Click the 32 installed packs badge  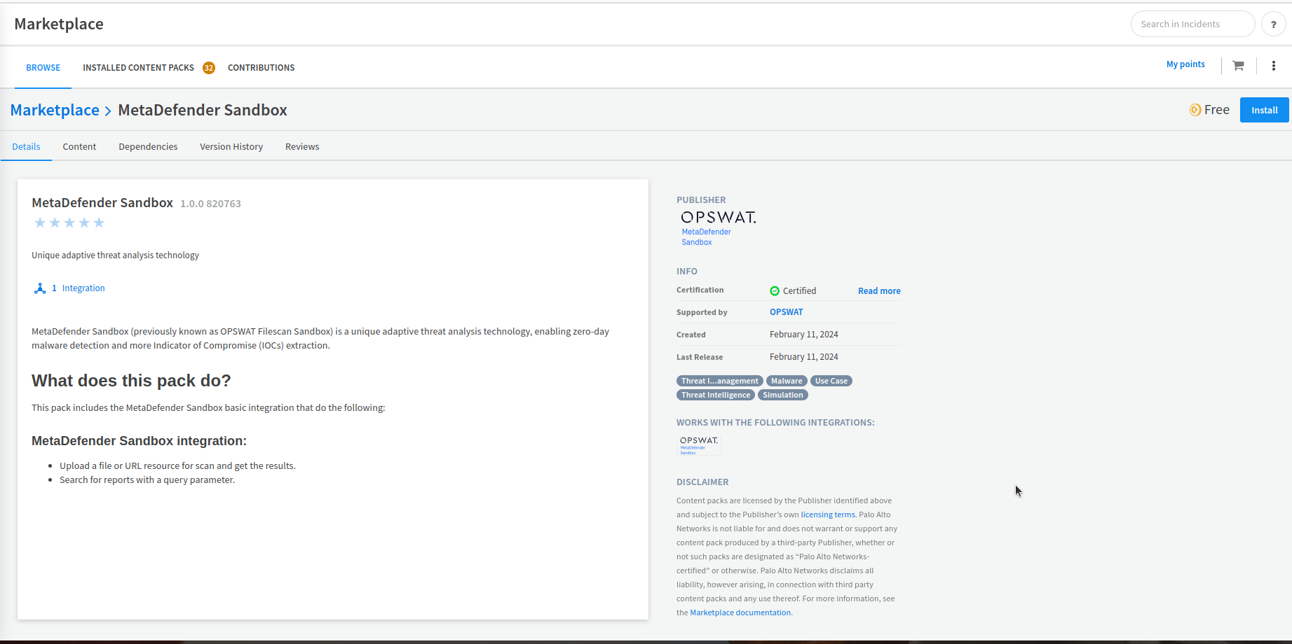(209, 68)
